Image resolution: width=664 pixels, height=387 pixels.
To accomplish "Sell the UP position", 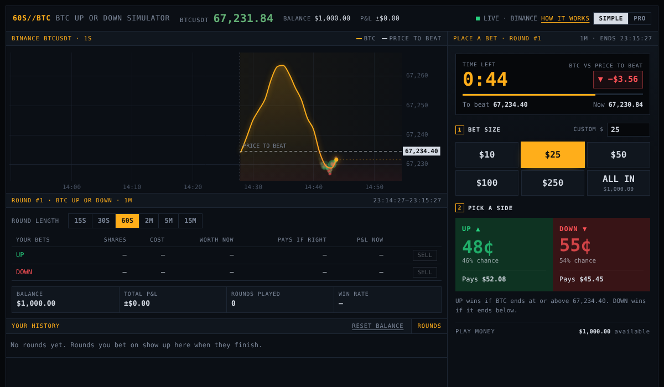I will [425, 255].
